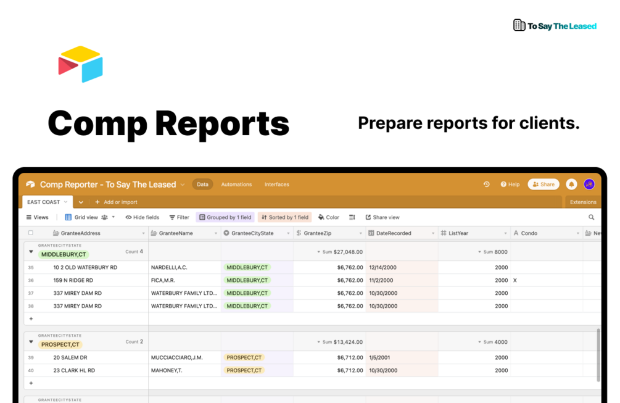The image size is (620, 403).
Task: Open the Sum $27,048.00 summary dropdown
Action: [x=340, y=252]
